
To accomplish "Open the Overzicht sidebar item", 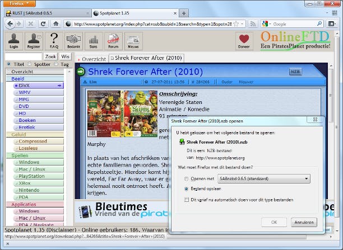I will pos(35,72).
